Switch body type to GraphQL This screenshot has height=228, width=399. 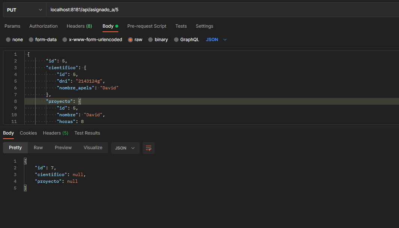click(x=186, y=39)
